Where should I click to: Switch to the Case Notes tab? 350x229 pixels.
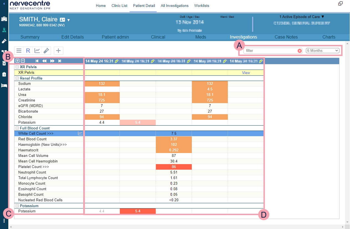(x=286, y=37)
